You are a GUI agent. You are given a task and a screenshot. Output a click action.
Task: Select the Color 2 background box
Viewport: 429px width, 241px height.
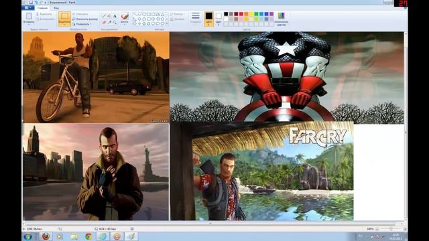click(219, 19)
